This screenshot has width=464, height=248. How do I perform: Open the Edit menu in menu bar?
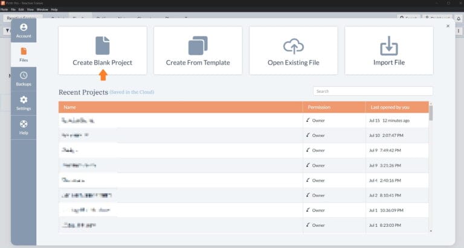click(x=21, y=10)
